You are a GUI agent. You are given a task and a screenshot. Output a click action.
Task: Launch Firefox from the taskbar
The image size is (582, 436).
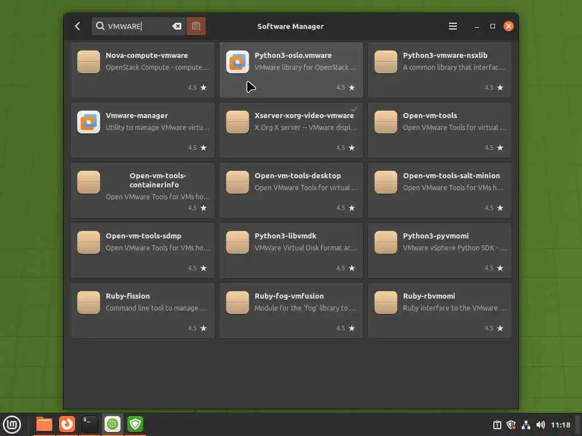67,424
